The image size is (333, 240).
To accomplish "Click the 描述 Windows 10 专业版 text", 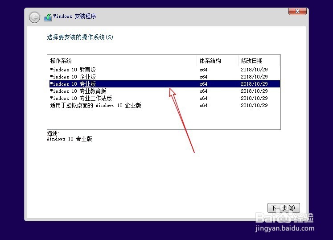I will tap(69, 136).
